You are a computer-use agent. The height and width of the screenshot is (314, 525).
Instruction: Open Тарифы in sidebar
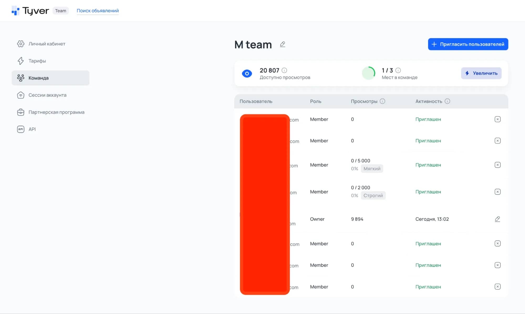pyautogui.click(x=50, y=61)
